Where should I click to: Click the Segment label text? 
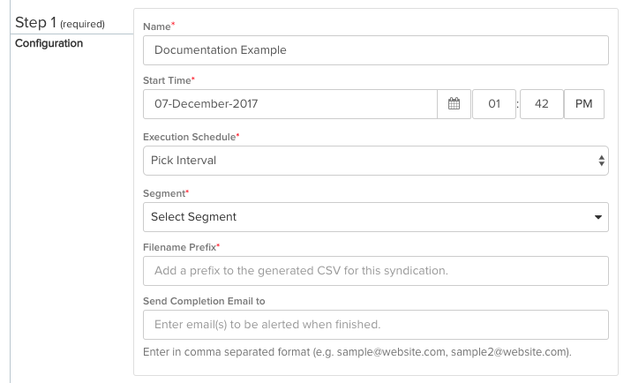pos(165,193)
